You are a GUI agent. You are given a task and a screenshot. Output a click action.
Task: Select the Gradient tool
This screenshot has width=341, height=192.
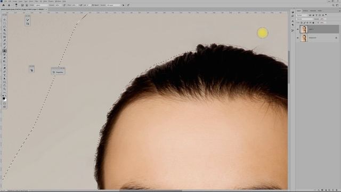click(5, 61)
